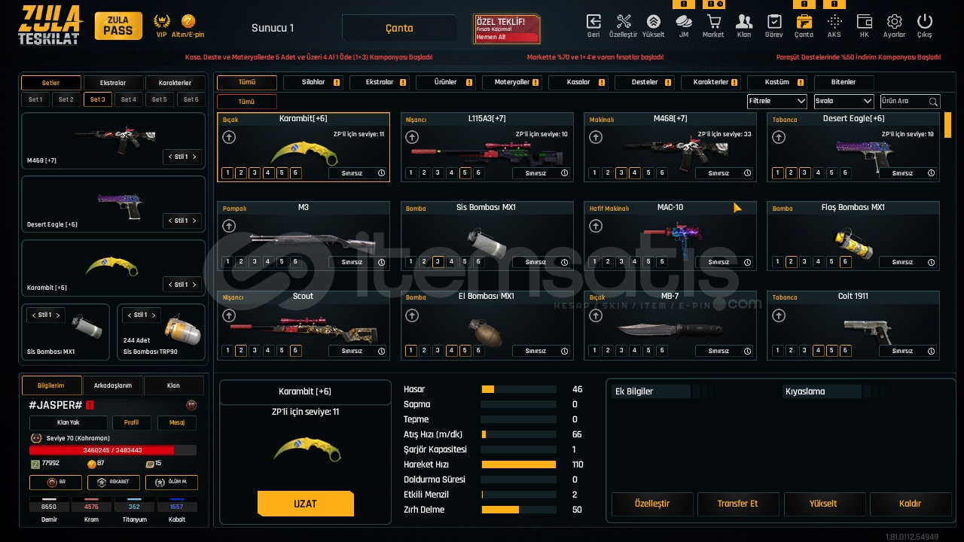Toggle set slot 1 on the Karambit[+6] card
The image size is (964, 542).
[x=227, y=173]
